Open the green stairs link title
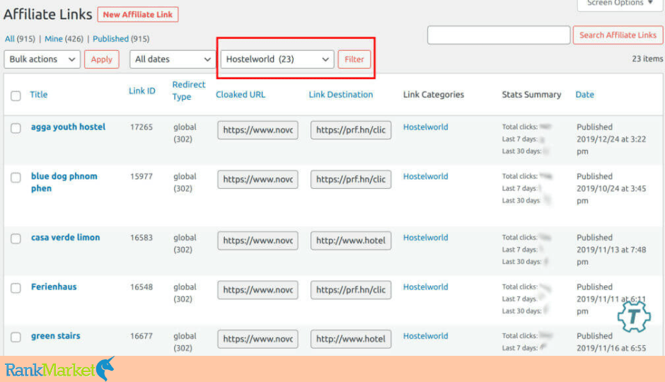Screen dimensions: 665x382 tap(56, 336)
